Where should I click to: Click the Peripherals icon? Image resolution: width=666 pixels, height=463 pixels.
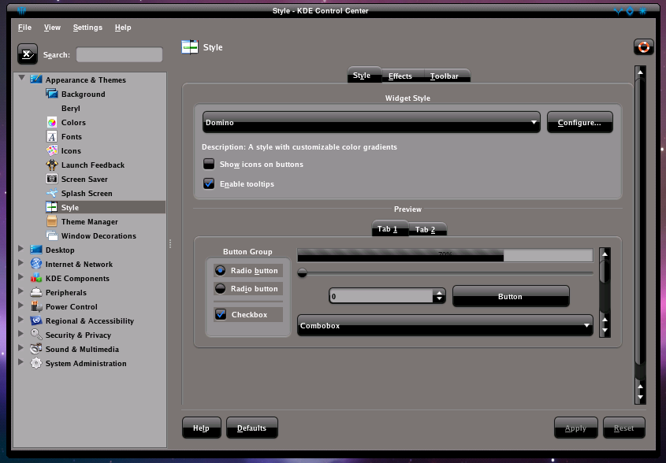click(x=36, y=292)
